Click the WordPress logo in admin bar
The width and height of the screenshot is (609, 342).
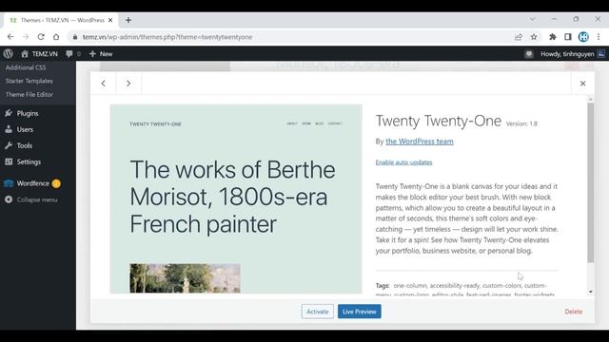click(x=9, y=54)
